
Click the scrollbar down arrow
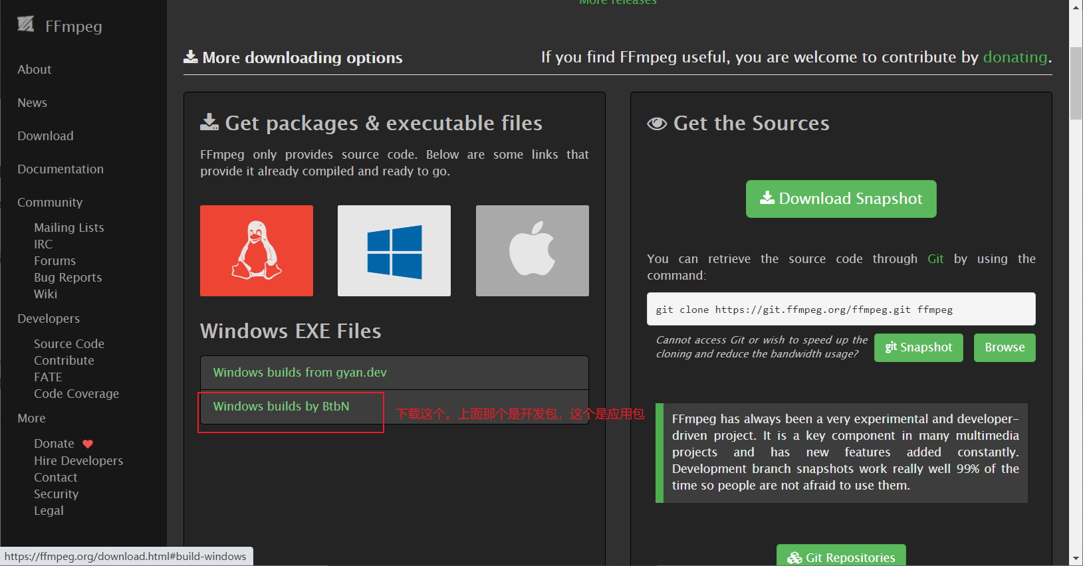[1076, 559]
